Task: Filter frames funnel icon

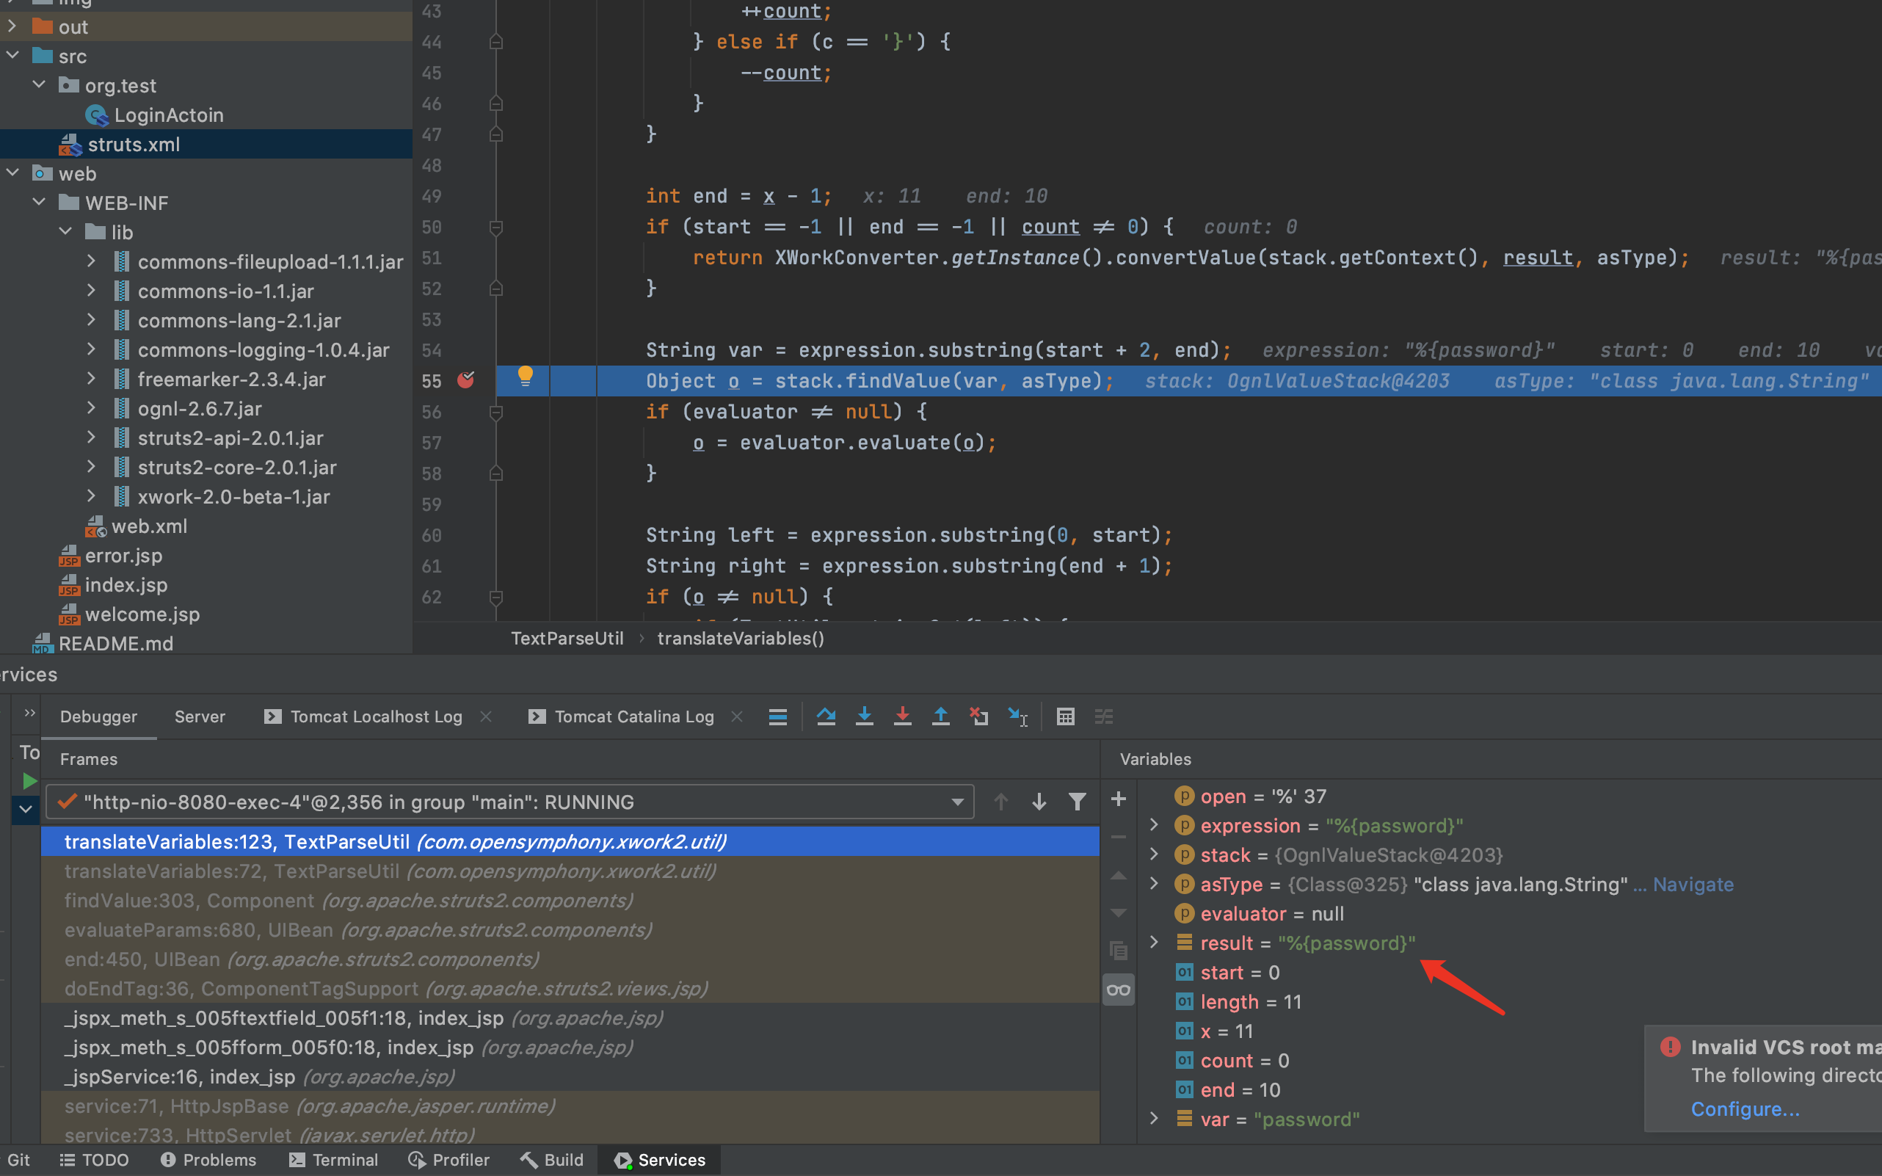Action: (x=1077, y=802)
